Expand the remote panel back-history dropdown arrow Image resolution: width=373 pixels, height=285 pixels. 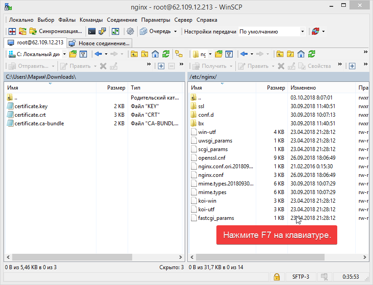(x=252, y=54)
